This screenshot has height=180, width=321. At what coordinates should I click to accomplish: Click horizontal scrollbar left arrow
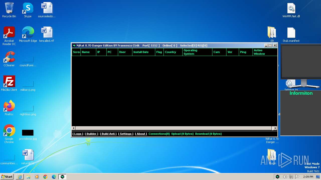[74, 128]
